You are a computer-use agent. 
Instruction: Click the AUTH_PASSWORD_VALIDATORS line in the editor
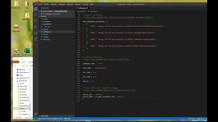point(95,22)
